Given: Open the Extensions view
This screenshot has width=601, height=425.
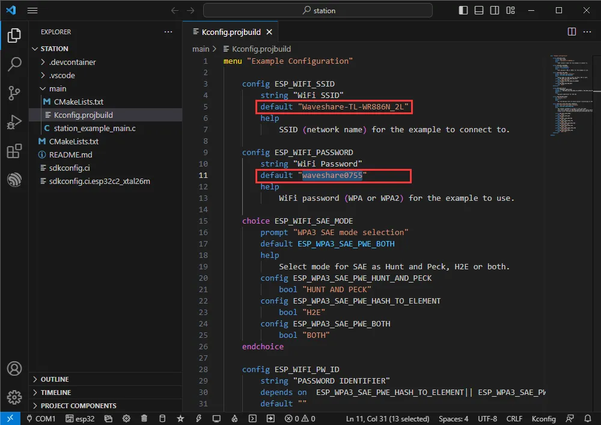Looking at the screenshot, I should click(x=13, y=151).
